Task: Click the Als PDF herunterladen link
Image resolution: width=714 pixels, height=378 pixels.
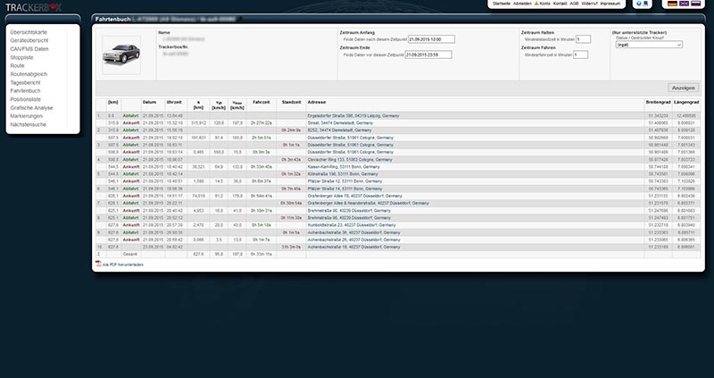Action: coord(123,265)
